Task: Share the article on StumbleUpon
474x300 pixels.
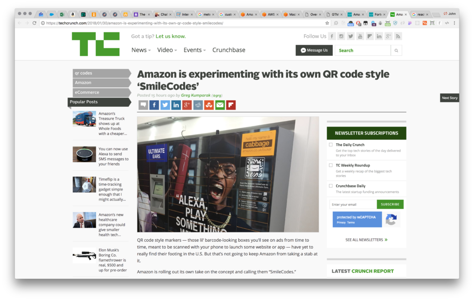Action: 209,105
